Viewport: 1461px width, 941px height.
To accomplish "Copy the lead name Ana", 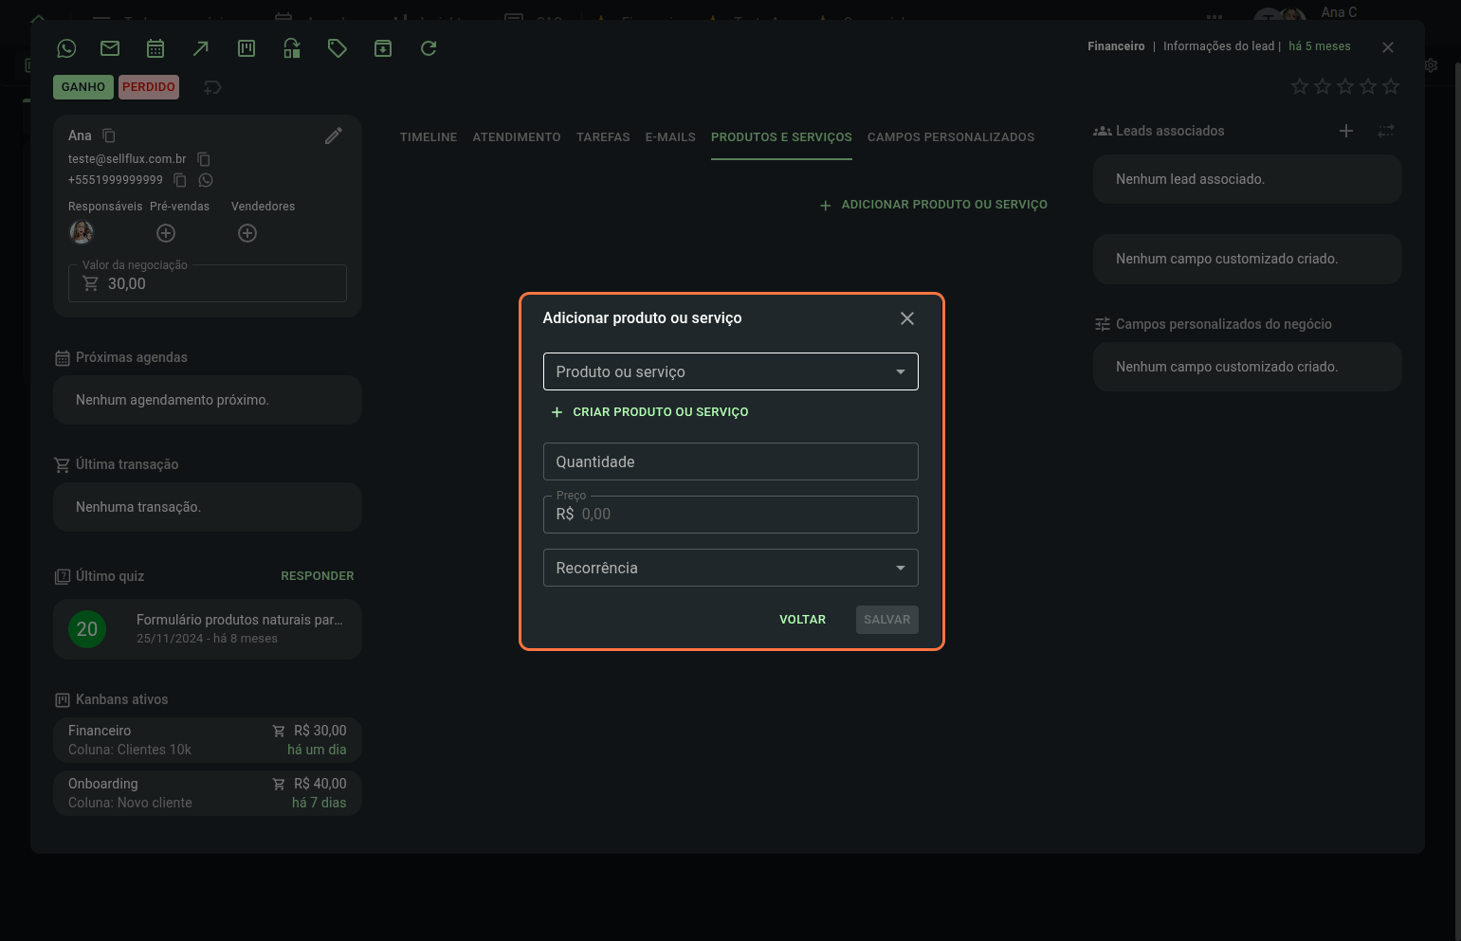I will click(109, 136).
